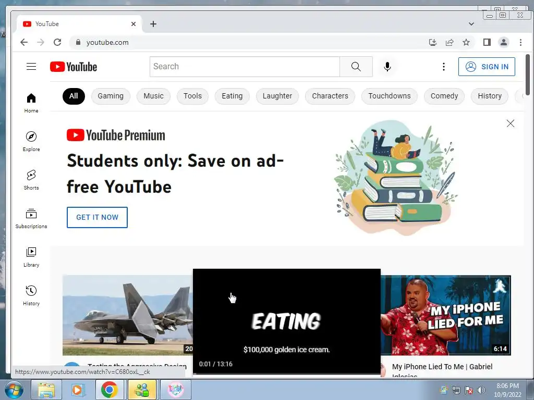
Task: Click Chrome icon in taskbar
Action: (109, 390)
